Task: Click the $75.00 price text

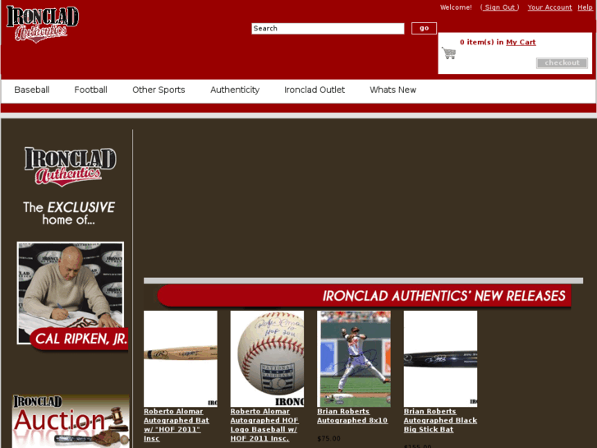Action: tap(329, 438)
